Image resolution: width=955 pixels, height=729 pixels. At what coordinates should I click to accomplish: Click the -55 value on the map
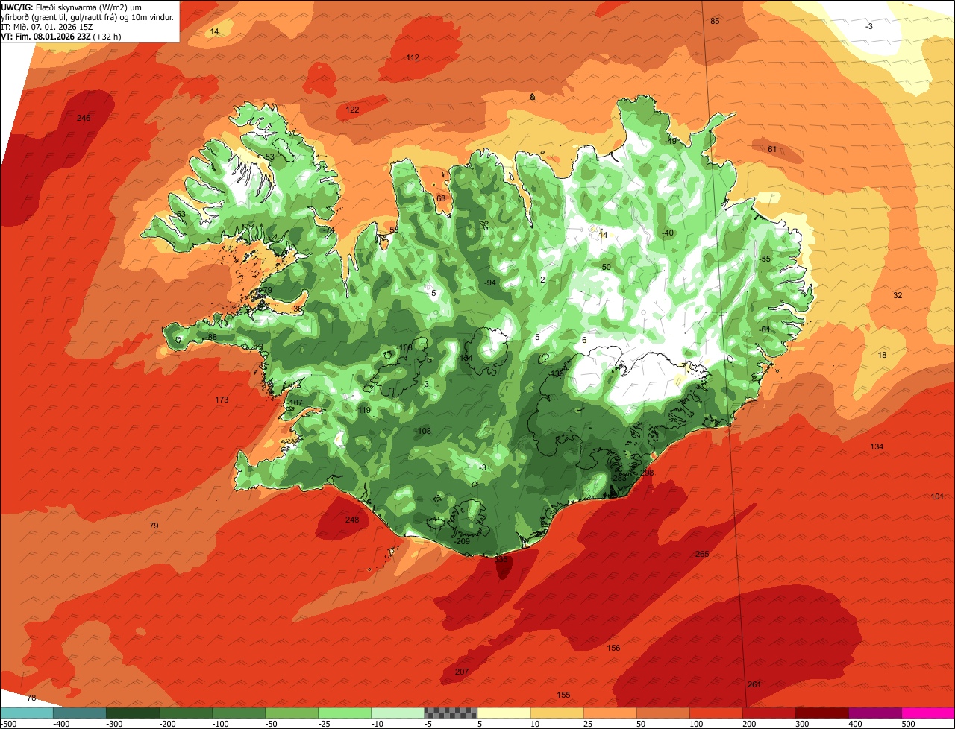tap(765, 259)
